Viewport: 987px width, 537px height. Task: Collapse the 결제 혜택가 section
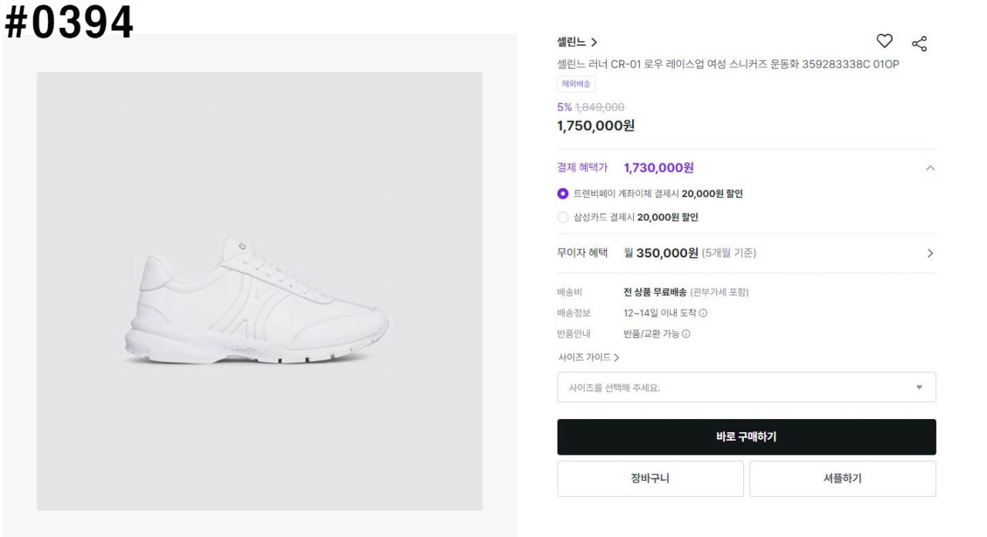(x=930, y=168)
